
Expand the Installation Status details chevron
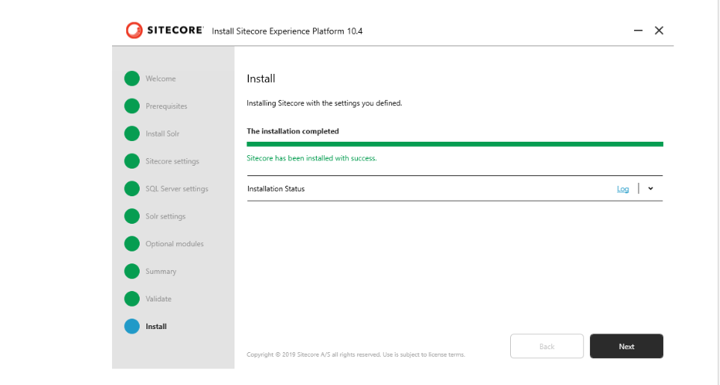pyautogui.click(x=651, y=189)
